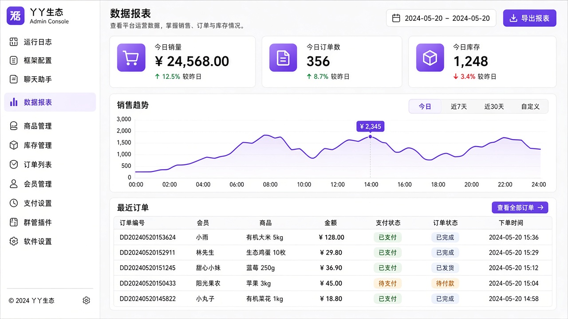Click the YY生态 logo icon

(16, 16)
